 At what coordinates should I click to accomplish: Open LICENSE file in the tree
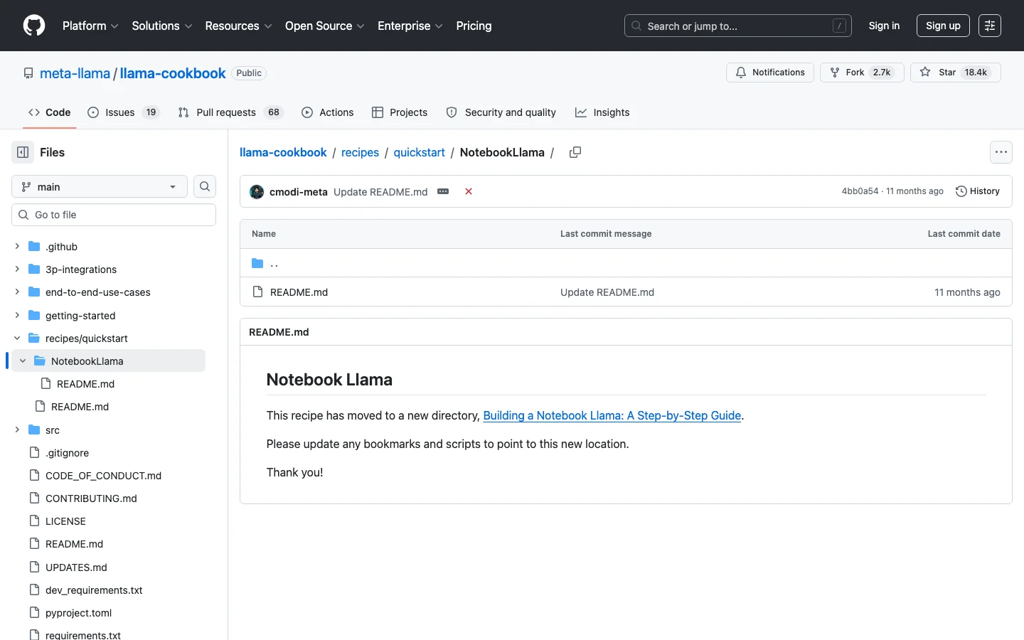coord(65,521)
